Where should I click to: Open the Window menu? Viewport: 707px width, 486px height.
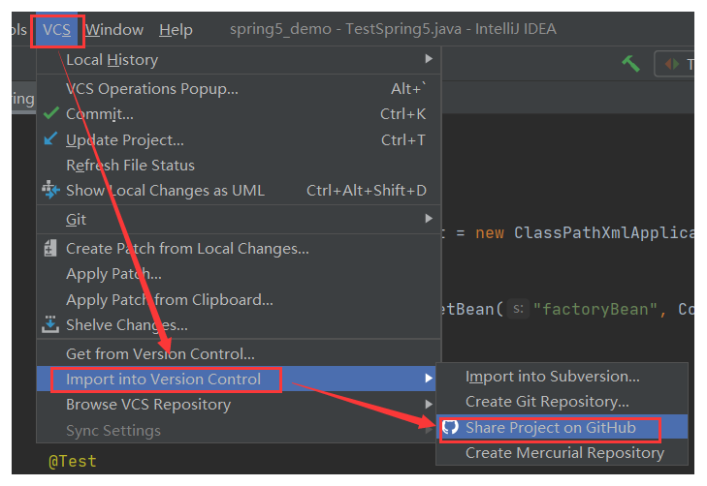click(x=114, y=30)
